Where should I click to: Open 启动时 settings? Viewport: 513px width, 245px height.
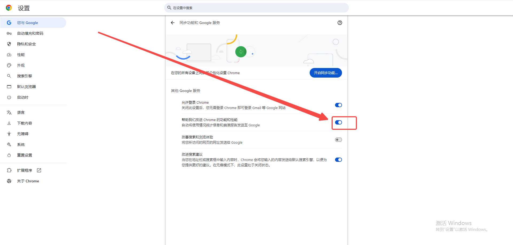pyautogui.click(x=33, y=97)
